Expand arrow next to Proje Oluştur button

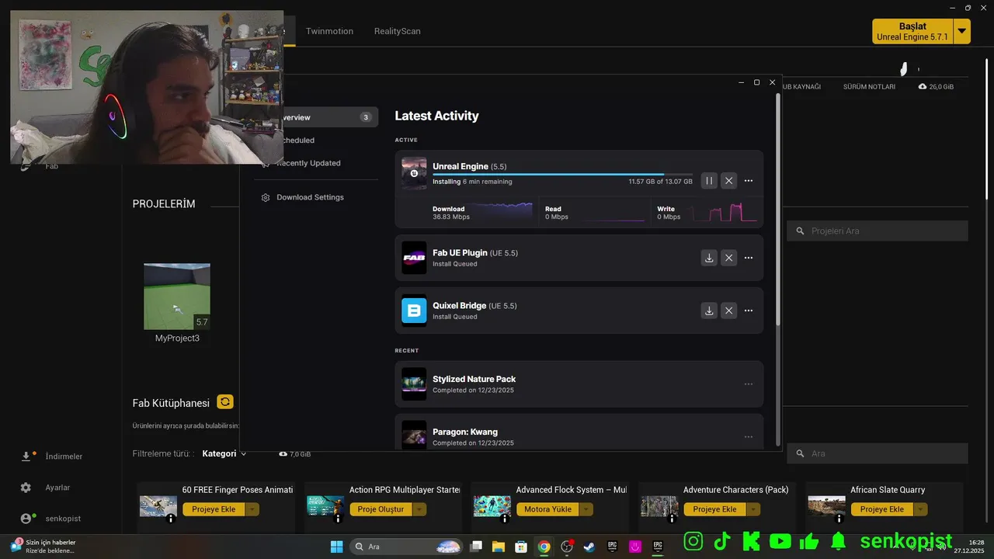click(419, 509)
